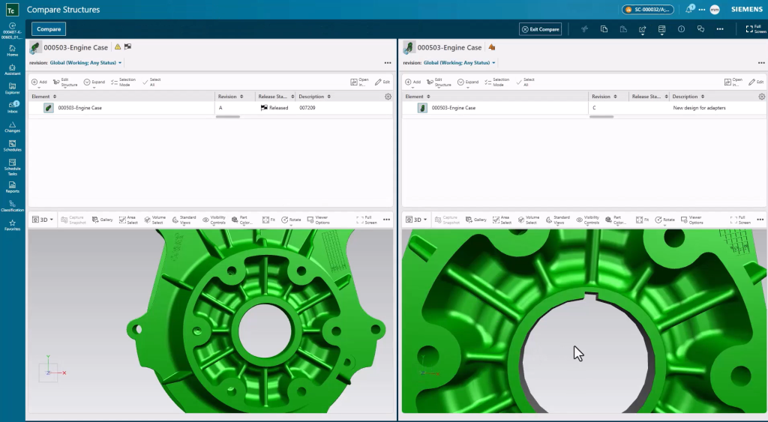Open the Assistant sidebar item
This screenshot has height=422, width=768.
(12, 70)
